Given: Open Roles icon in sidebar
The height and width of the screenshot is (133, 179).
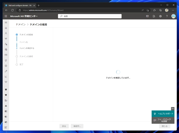Looking at the screenshot, I should click(x=6, y=44).
